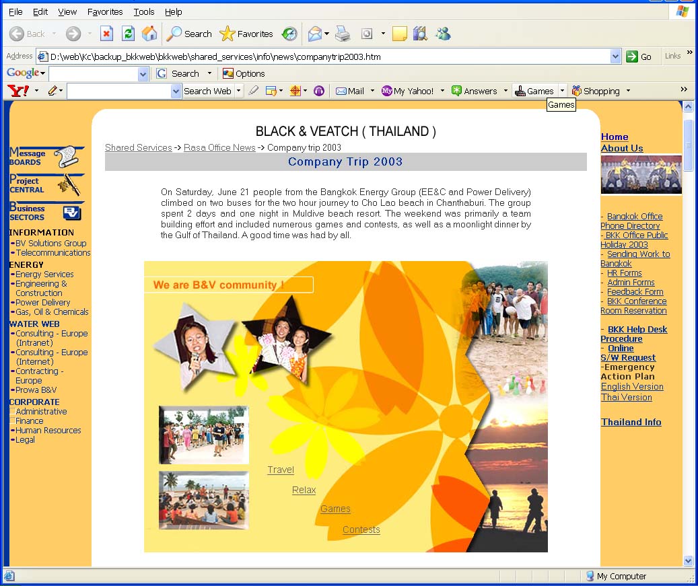Expand the Games dropdown arrow
Viewport: 698px width, 586px height.
562,91
